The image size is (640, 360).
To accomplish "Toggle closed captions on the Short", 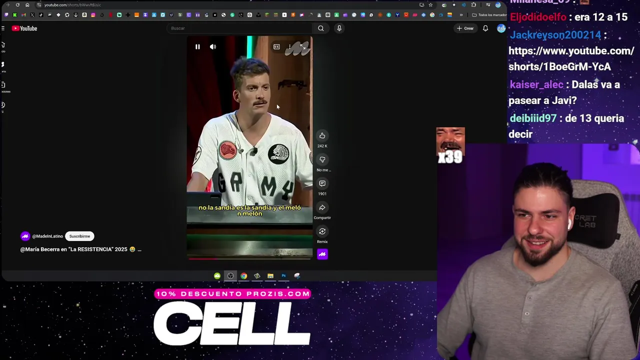I will click(x=276, y=47).
